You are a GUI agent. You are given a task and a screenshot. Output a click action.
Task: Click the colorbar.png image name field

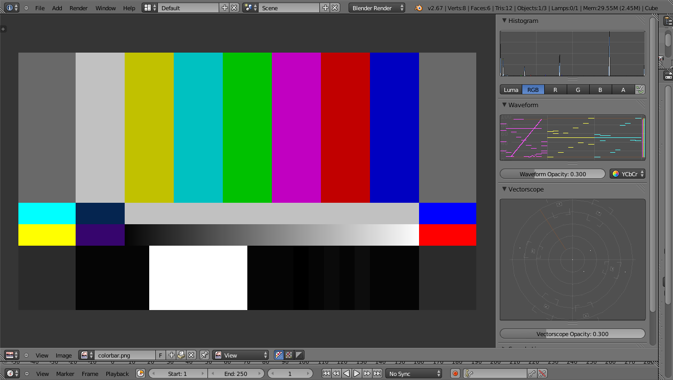pyautogui.click(x=125, y=355)
